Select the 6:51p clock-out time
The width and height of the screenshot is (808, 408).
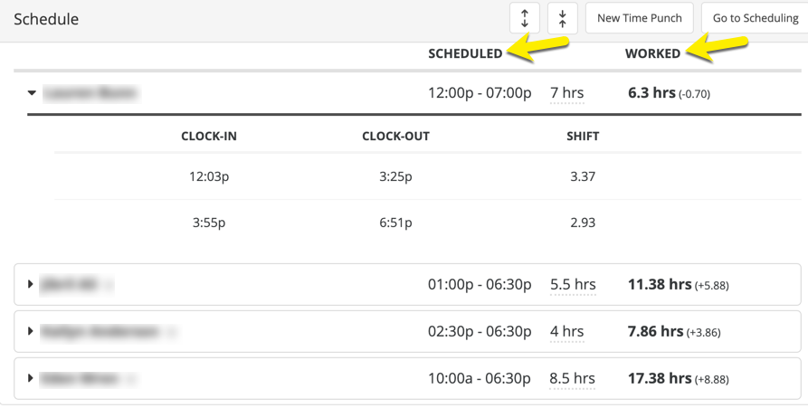point(395,223)
